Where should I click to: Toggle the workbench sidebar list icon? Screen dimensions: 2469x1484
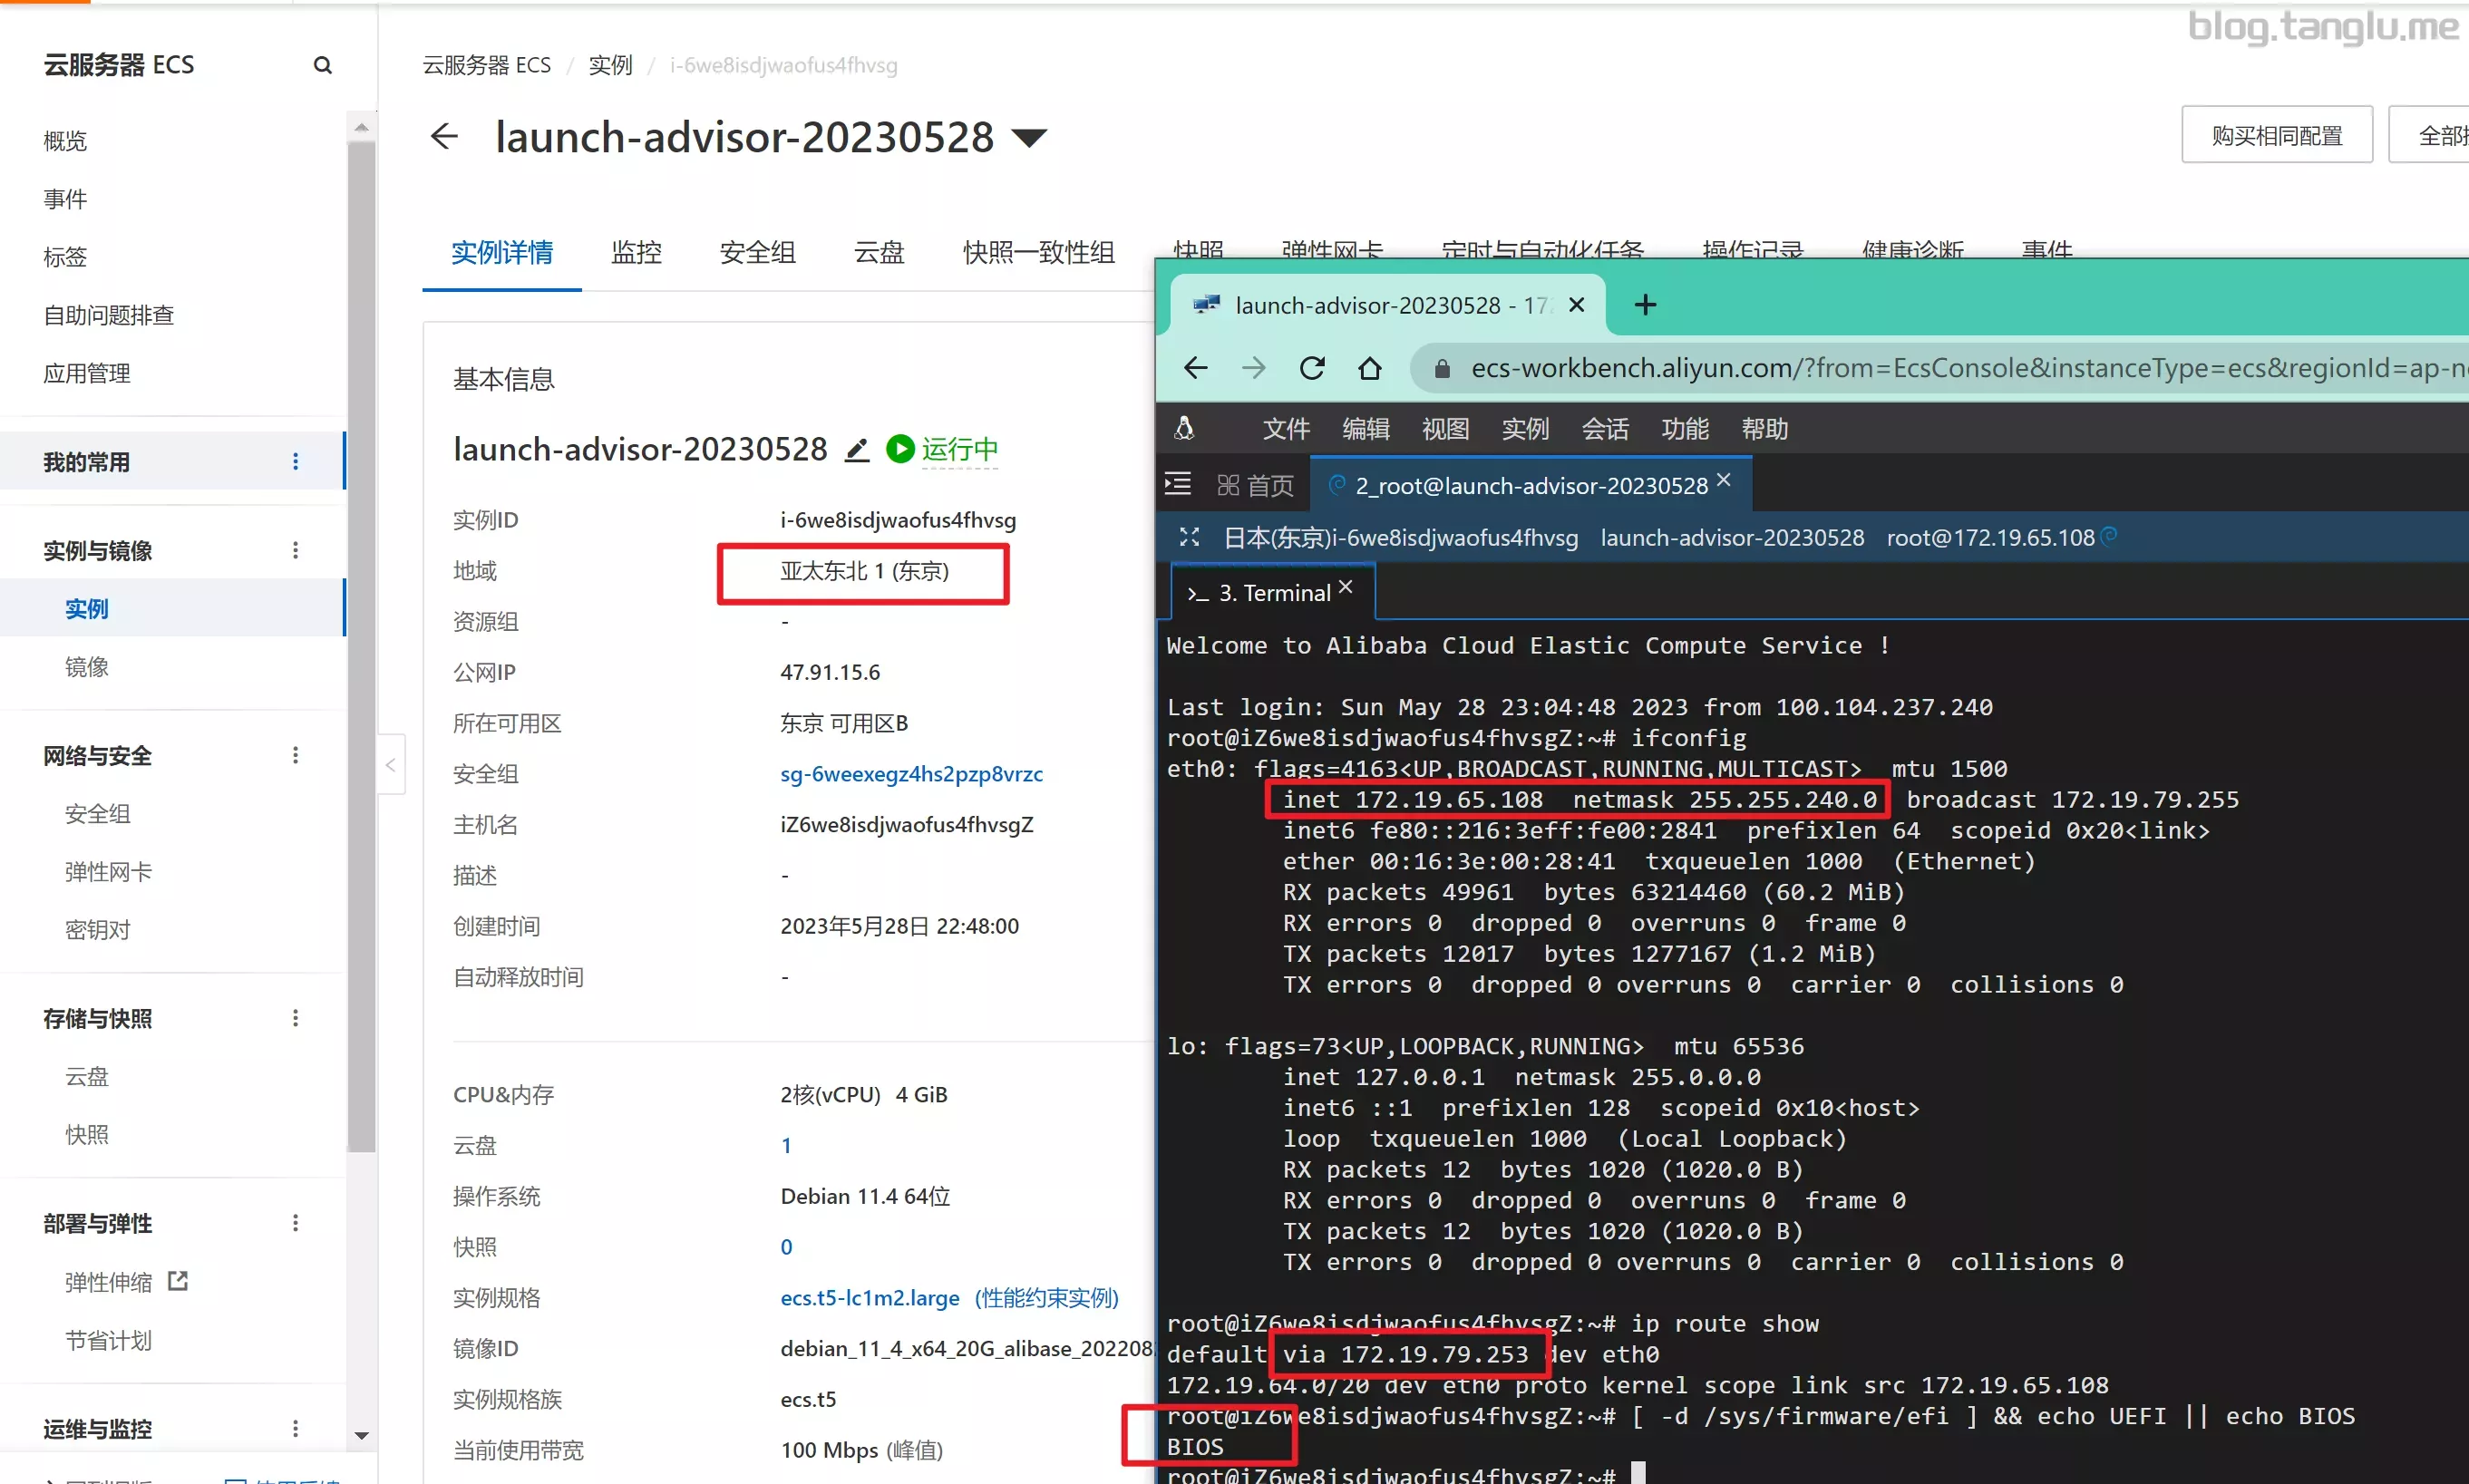[1178, 485]
